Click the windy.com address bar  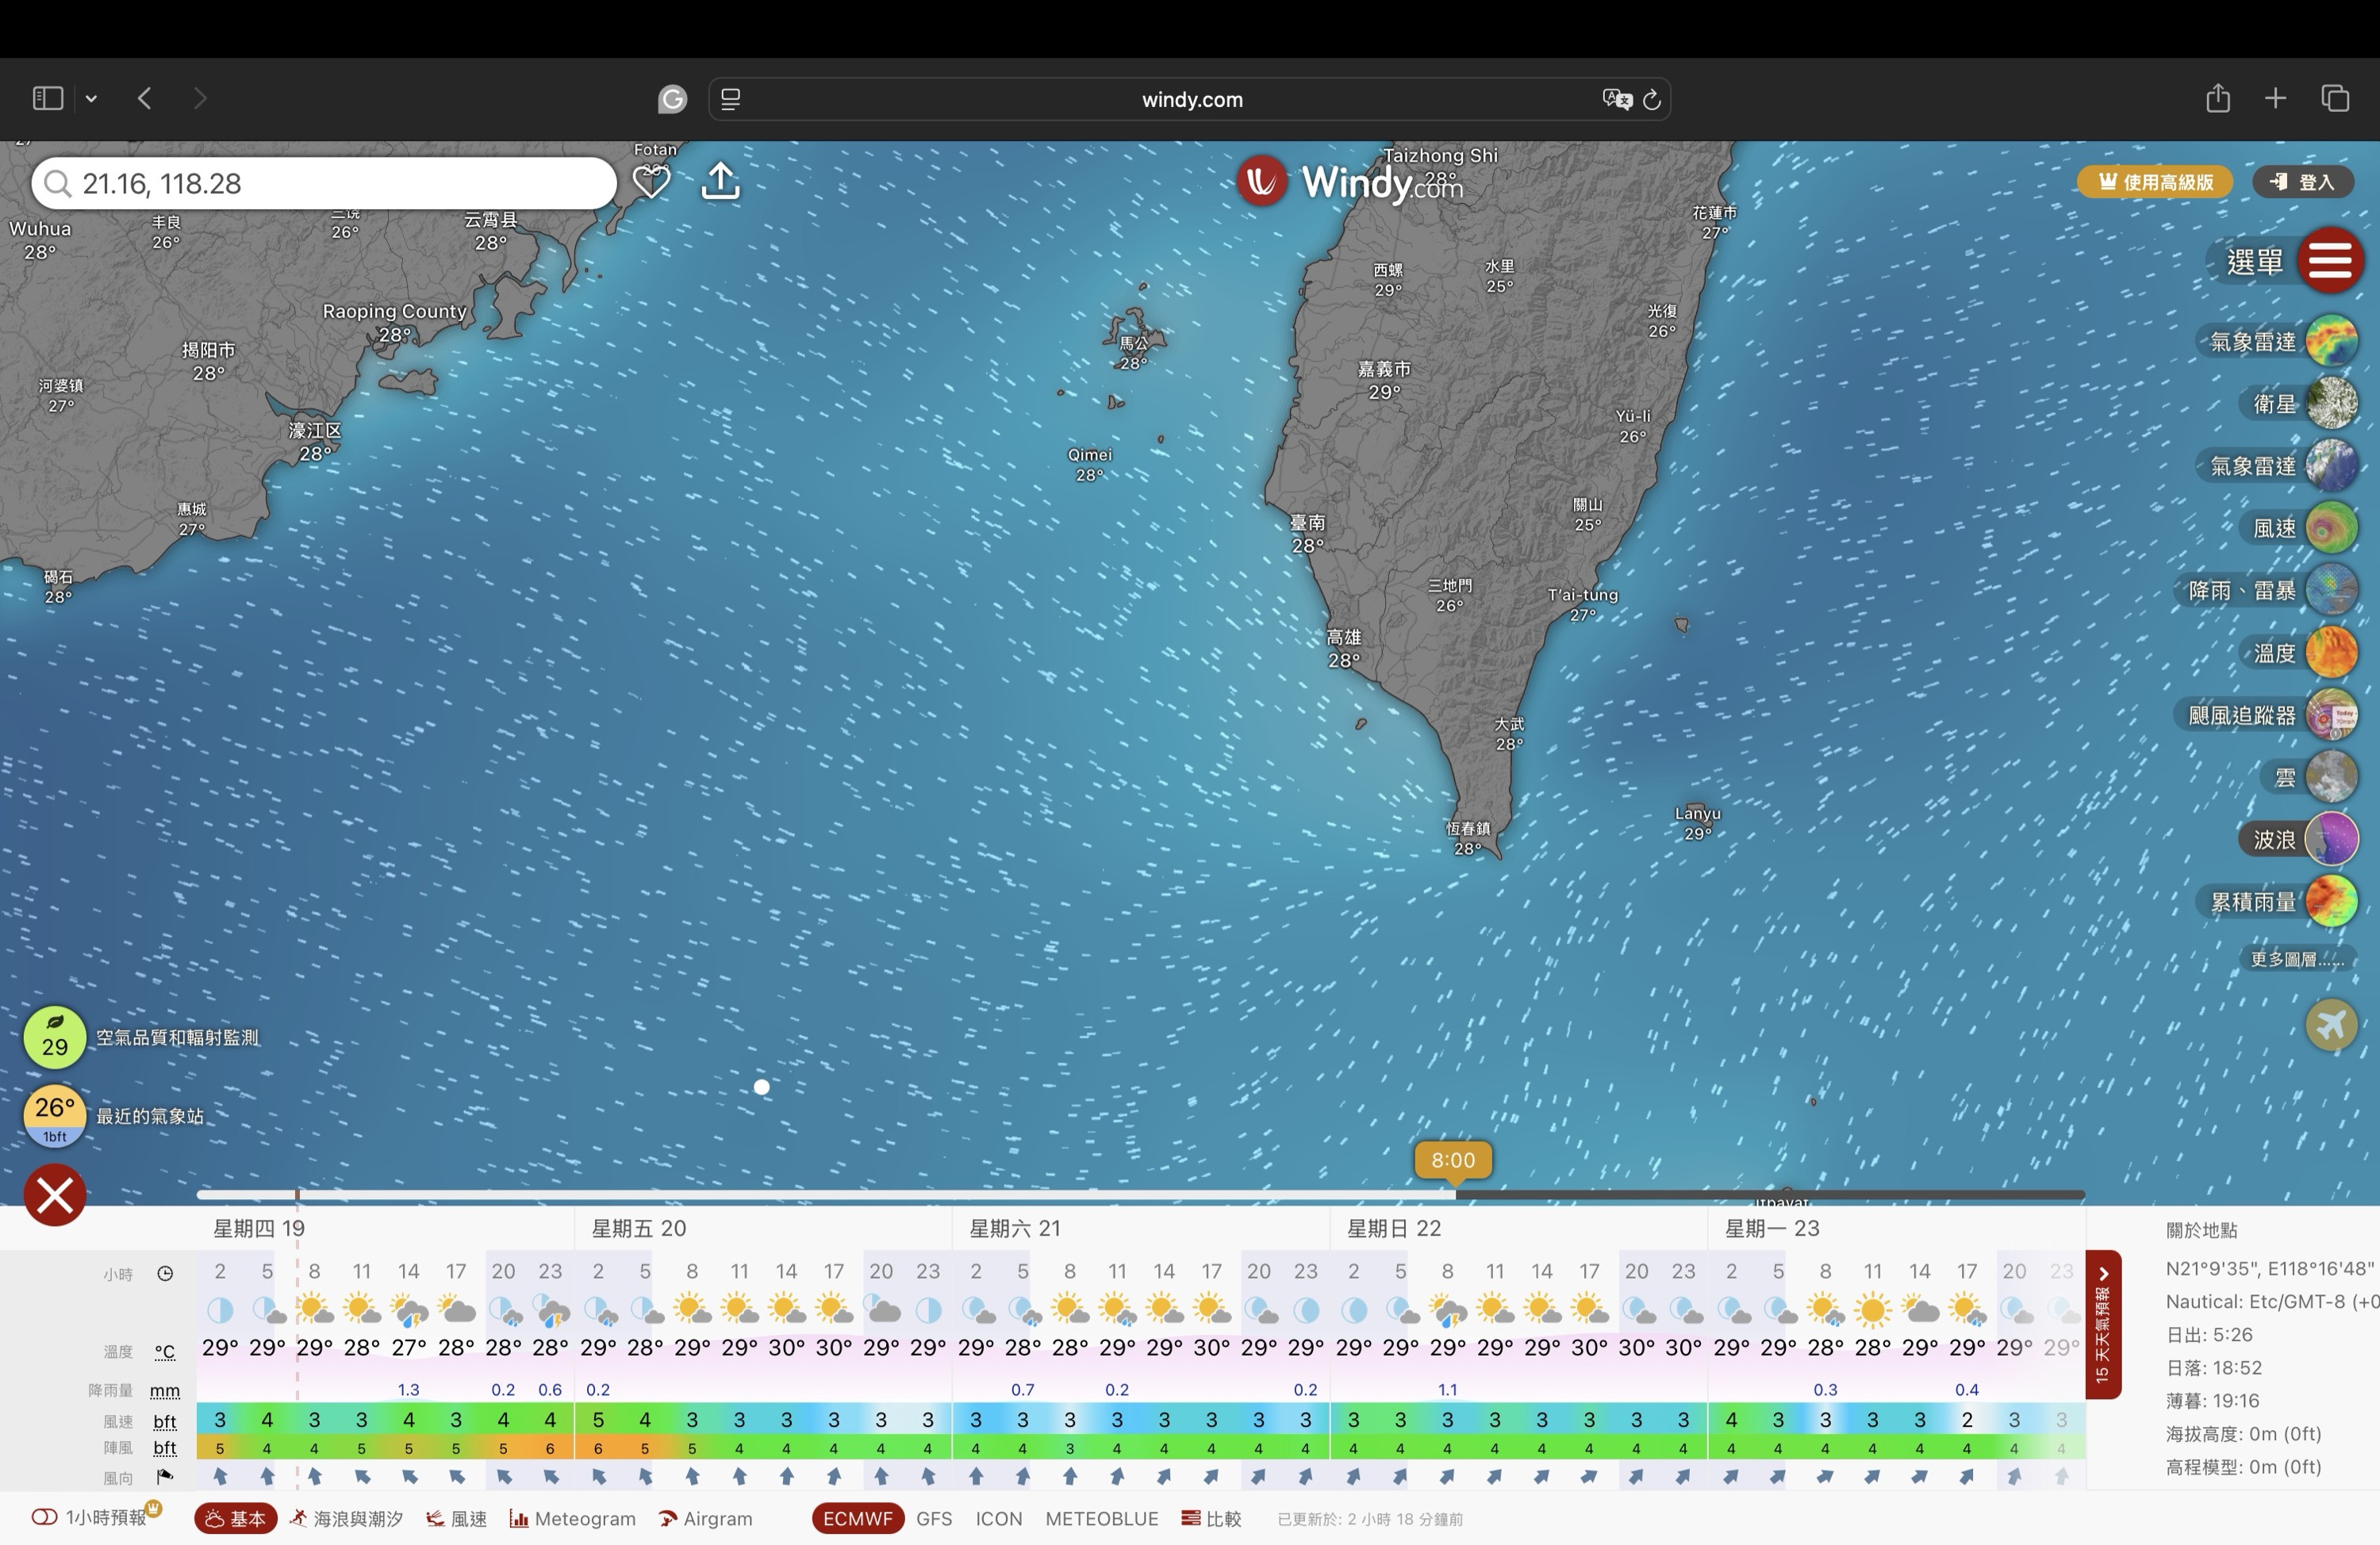click(x=1190, y=99)
